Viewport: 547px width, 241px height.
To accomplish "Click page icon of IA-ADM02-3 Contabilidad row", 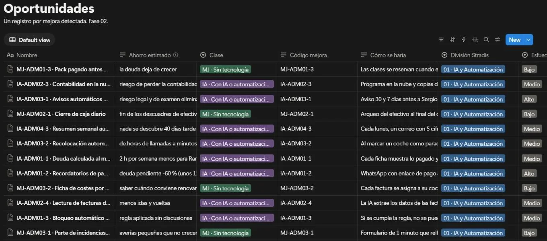I will pyautogui.click(x=10, y=84).
